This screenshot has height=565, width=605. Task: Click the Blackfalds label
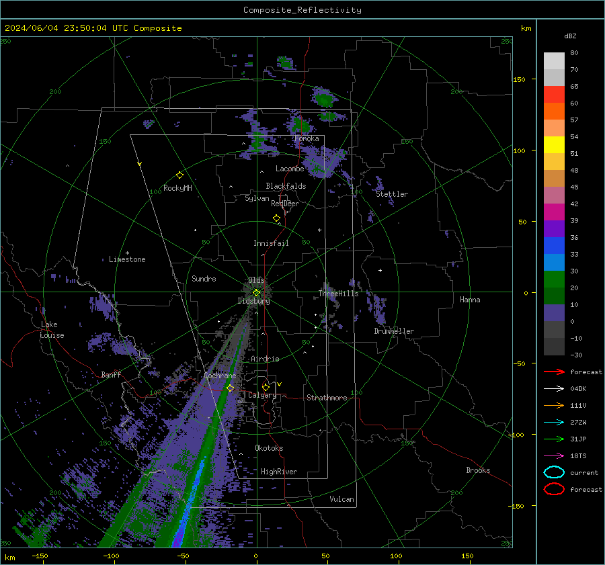point(286,186)
